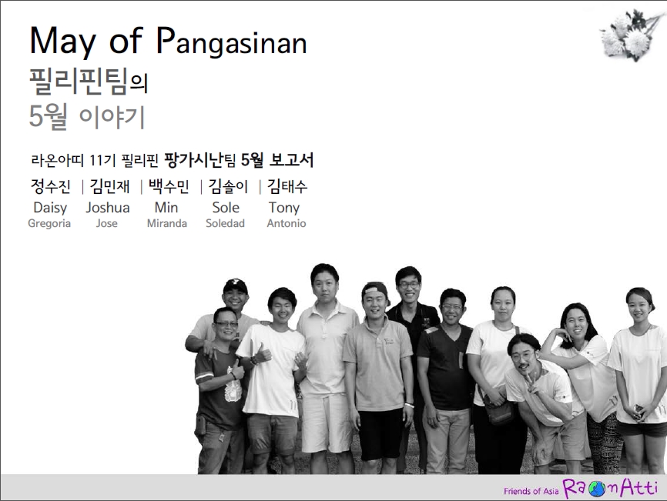Click the name 'Tony'
Screen dimensions: 667x501
[284, 208]
